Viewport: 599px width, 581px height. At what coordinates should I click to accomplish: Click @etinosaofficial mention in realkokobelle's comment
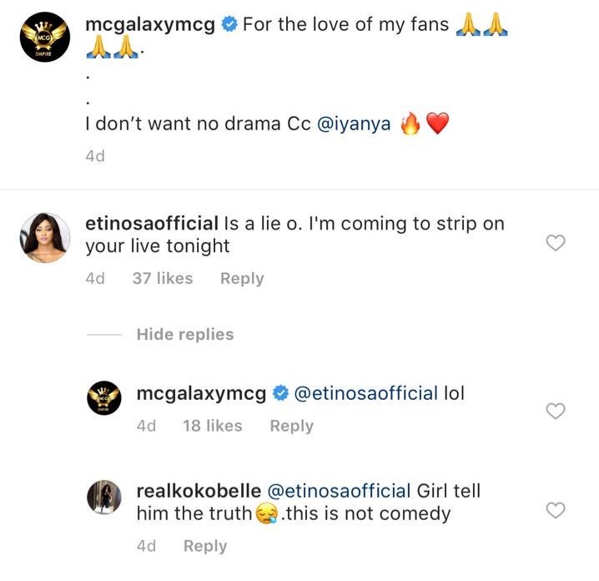point(338,491)
